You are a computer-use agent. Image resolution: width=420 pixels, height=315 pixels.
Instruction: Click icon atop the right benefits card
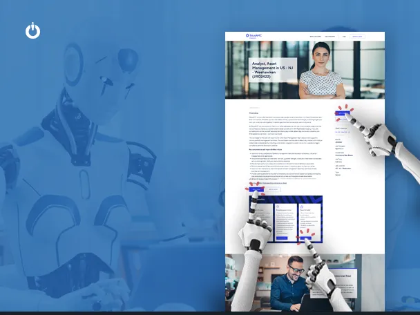302,207
